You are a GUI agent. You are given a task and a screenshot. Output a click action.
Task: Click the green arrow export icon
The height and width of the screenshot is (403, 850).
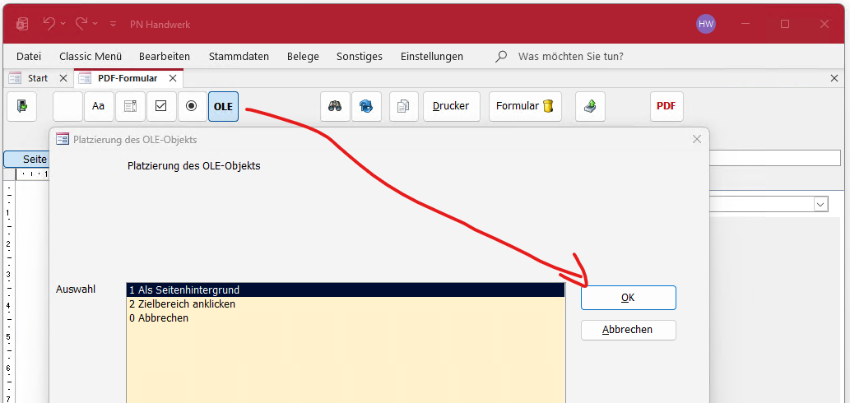coord(591,106)
